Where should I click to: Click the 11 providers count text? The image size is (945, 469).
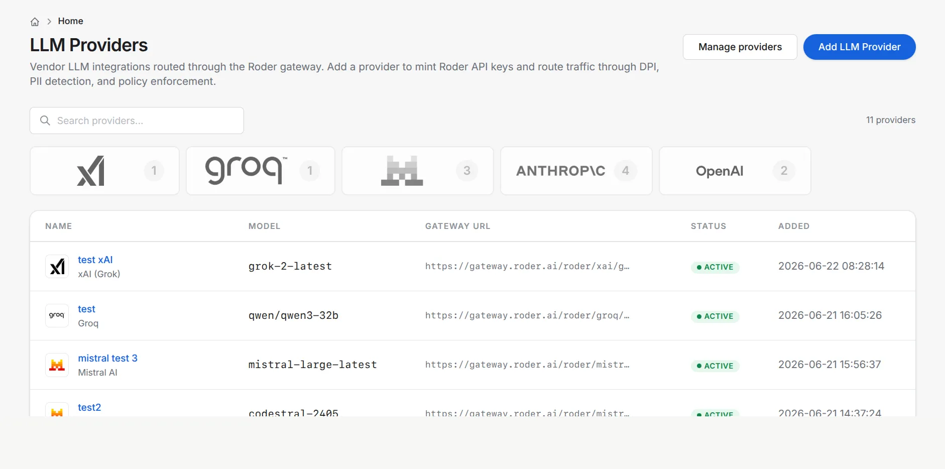click(x=890, y=120)
